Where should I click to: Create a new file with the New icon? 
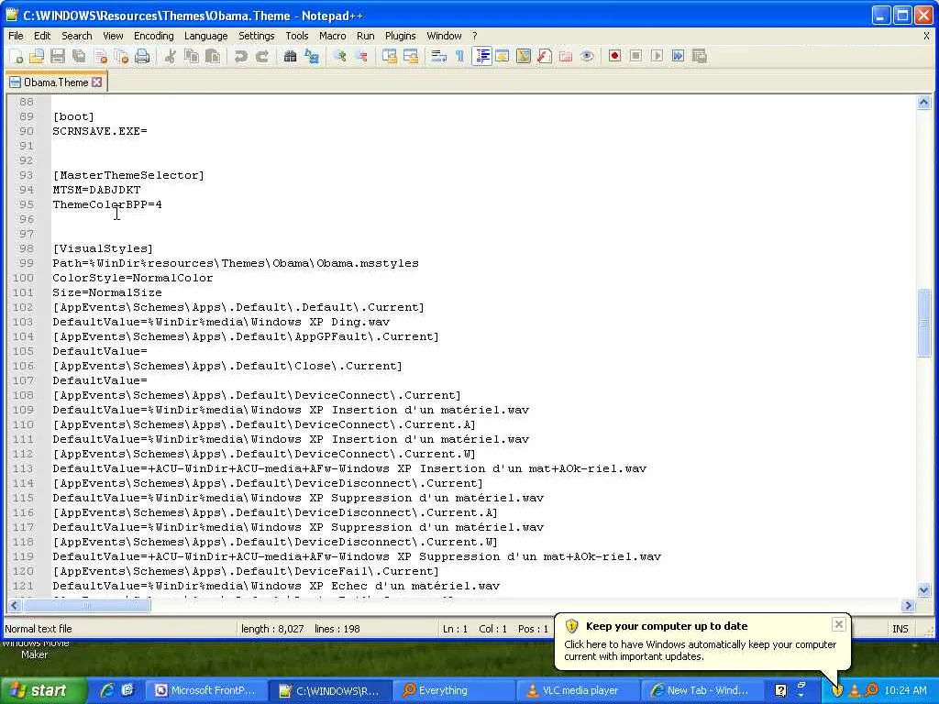(x=17, y=56)
